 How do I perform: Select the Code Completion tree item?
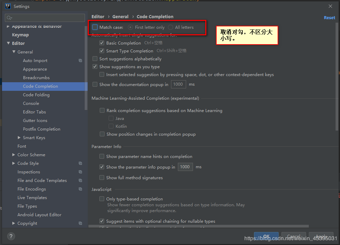(45, 86)
